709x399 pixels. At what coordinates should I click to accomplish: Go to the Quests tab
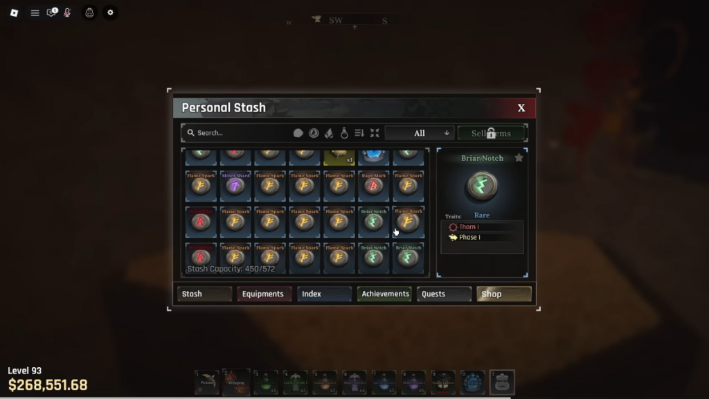444,294
